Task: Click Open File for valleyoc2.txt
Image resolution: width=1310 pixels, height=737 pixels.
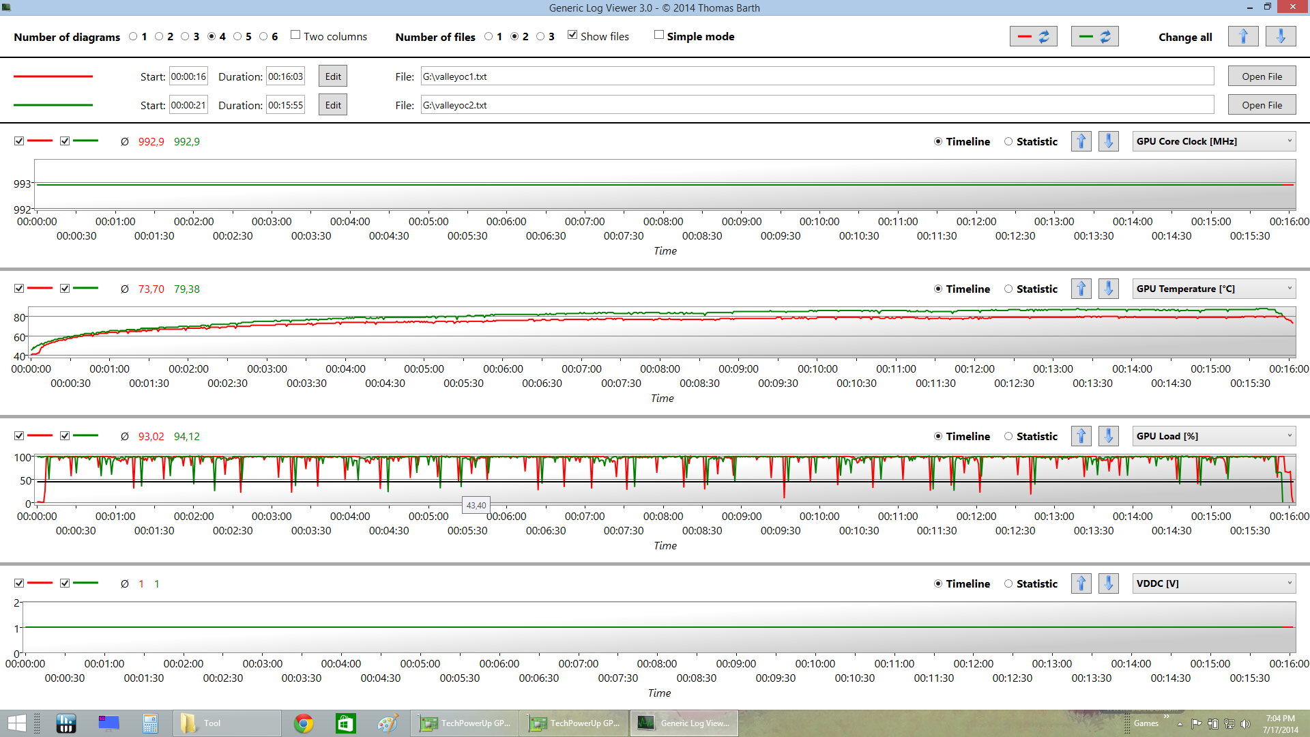Action: coord(1262,105)
